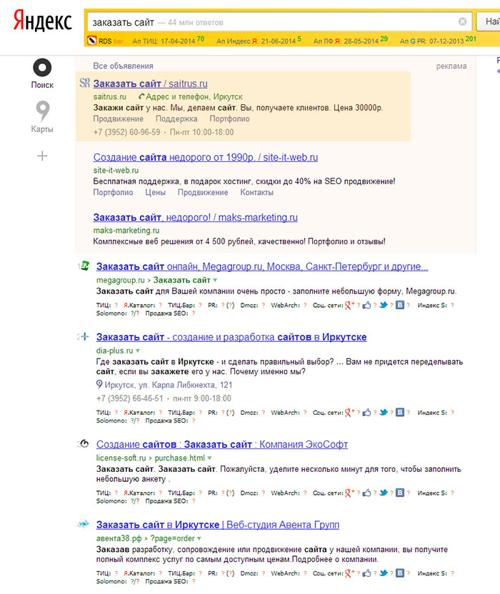Click Twitter icon in dia-plus result stats
The image size is (500, 594).
point(384,412)
